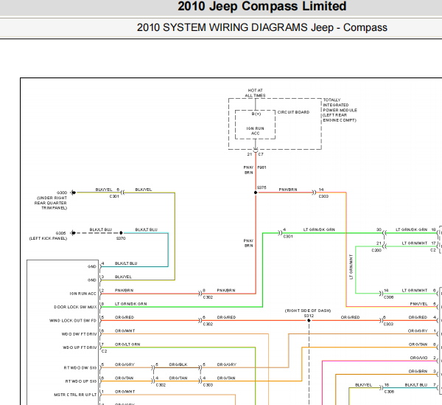The width and height of the screenshot is (442, 405).
Task: Click the 'ORG/BLK' wire label
Action: point(178,364)
